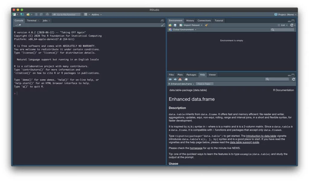Close the Terminal tab

pos(38,21)
